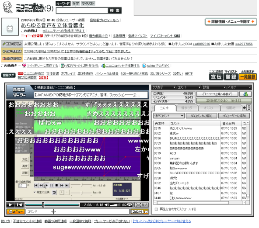Select the comment row yarujan
The width and height of the screenshot is (259, 228).
[199, 158]
